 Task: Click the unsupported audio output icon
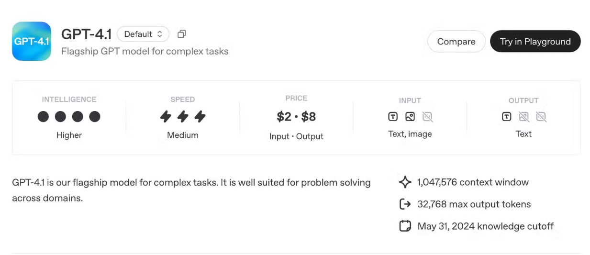pos(541,116)
